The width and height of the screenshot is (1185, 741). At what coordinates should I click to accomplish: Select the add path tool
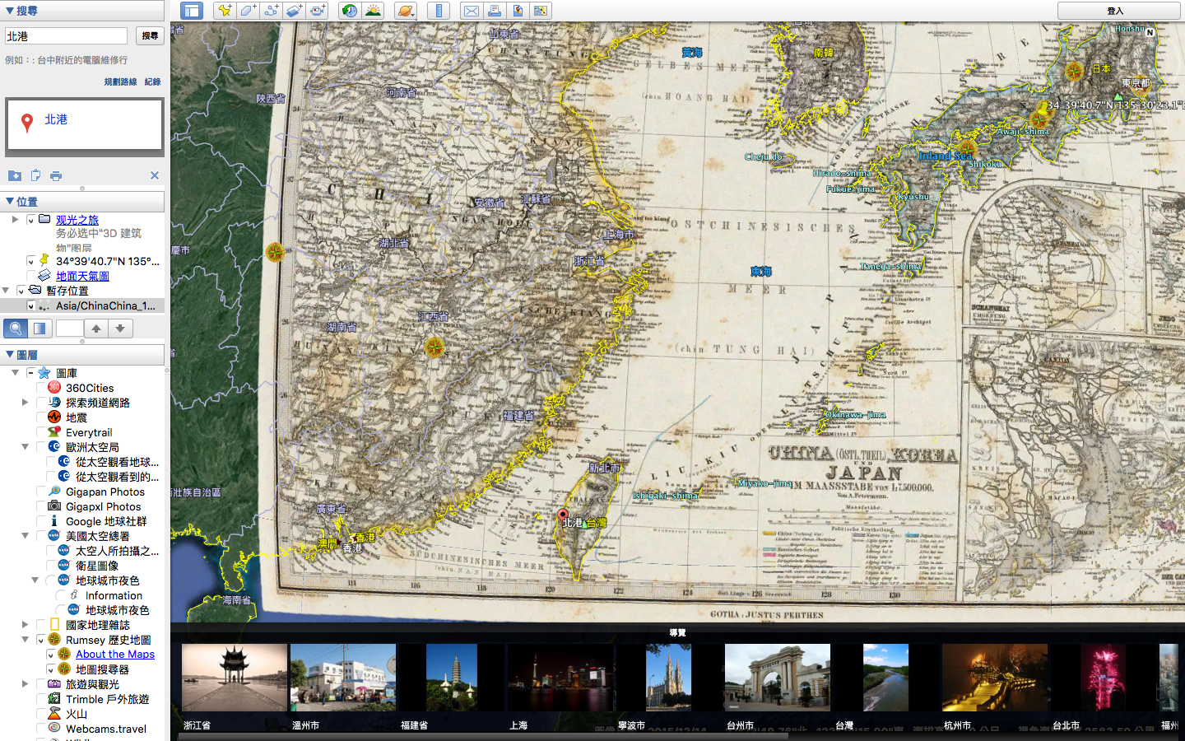pos(271,11)
